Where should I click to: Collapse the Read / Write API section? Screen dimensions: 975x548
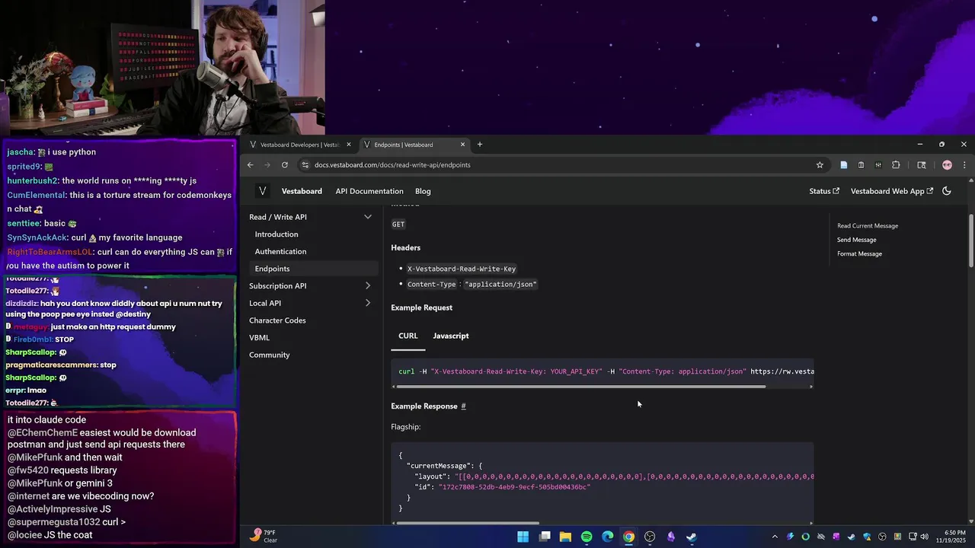[368, 217]
